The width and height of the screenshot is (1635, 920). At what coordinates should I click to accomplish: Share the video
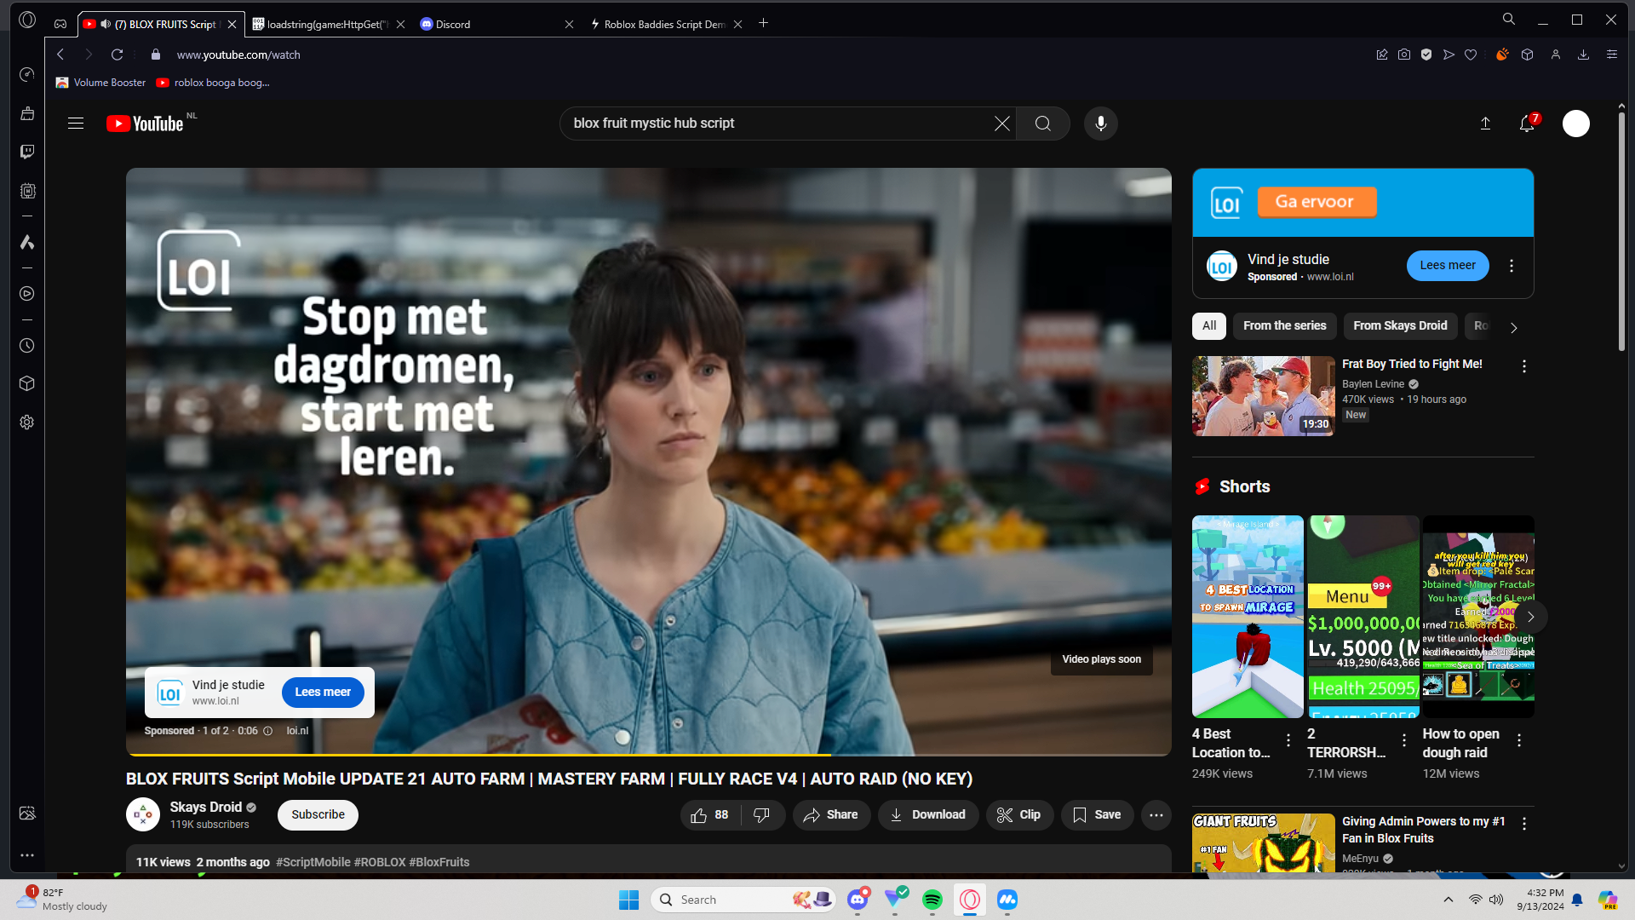coord(831,815)
